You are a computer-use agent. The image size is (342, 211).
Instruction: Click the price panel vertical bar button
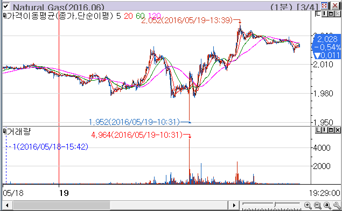pos(325,14)
